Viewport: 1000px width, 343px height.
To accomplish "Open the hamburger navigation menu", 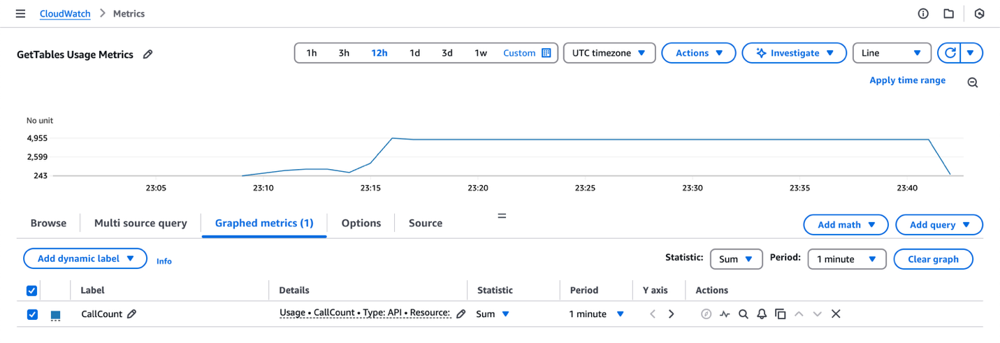I will [20, 14].
